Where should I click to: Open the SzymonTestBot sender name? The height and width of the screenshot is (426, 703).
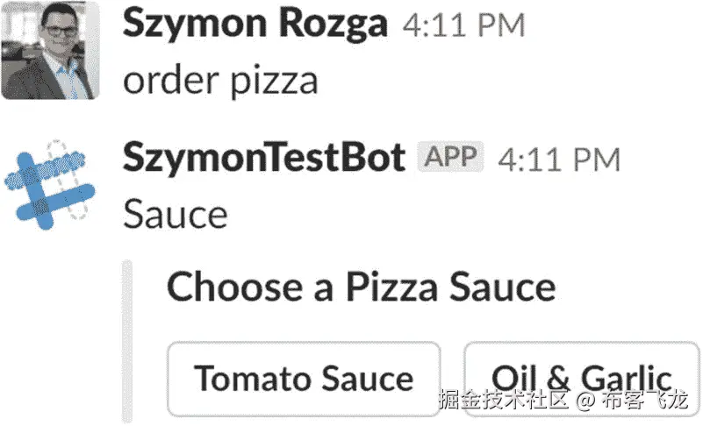point(264,158)
